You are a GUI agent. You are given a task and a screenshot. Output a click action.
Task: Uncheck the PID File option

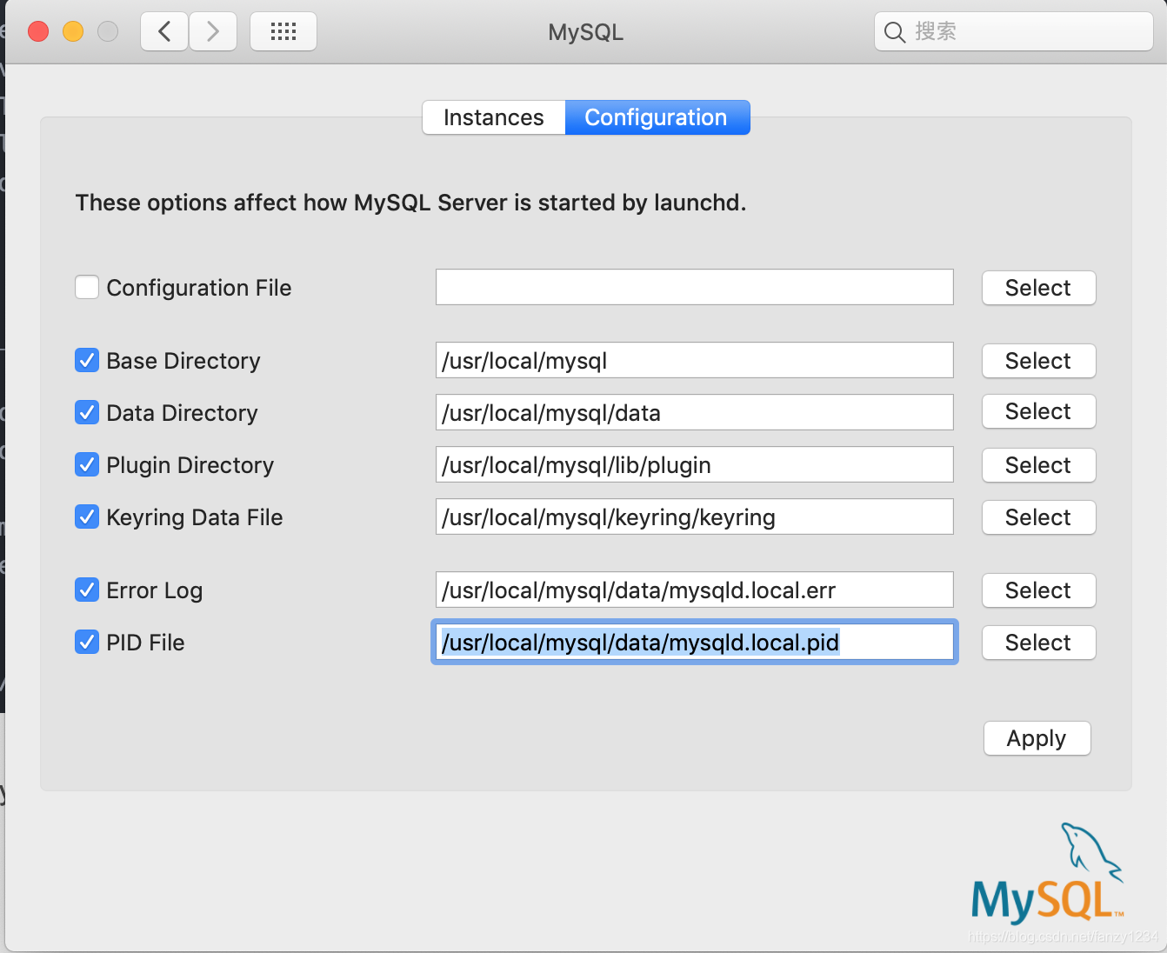86,642
